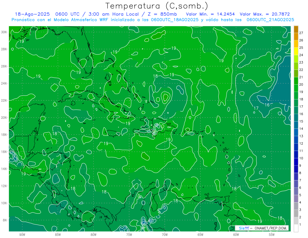Click the color scale label "23"

(x=301, y=62)
